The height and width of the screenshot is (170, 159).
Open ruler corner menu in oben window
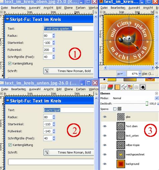click(2, 12)
